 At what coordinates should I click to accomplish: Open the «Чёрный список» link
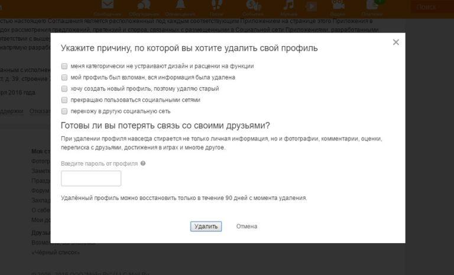pyautogui.click(x=56, y=253)
